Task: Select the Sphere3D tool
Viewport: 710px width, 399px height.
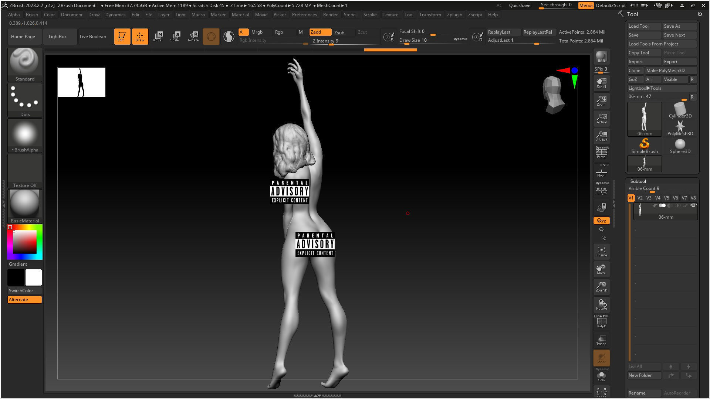Action: point(680,146)
